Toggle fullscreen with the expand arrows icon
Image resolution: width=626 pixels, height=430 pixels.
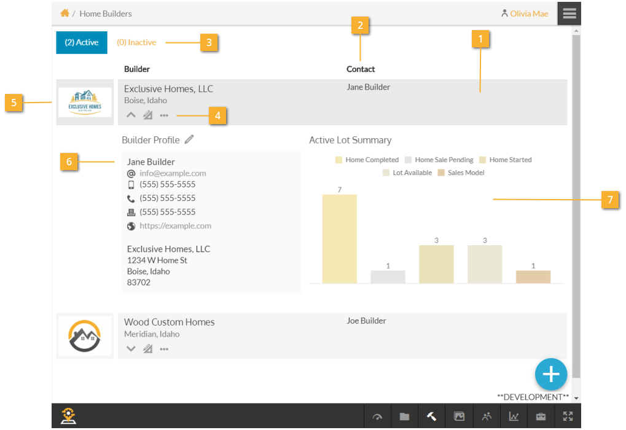point(568,417)
